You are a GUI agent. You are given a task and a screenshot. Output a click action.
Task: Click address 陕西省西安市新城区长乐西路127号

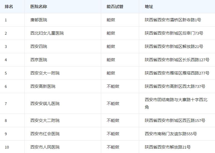[177, 60]
